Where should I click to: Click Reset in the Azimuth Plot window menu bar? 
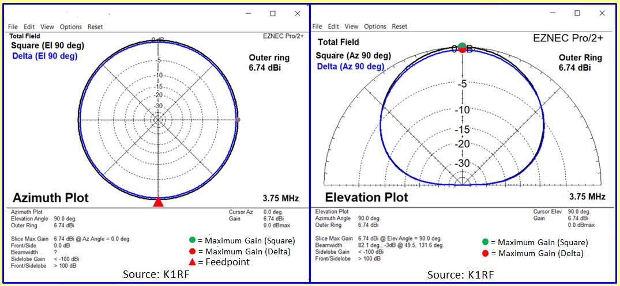[x=95, y=26]
